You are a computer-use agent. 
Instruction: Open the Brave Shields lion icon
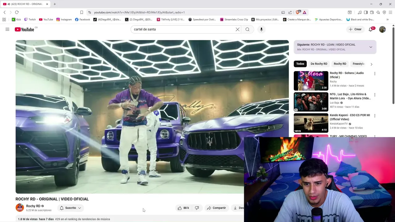click(x=298, y=12)
